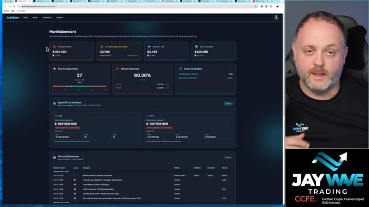Click the Bitcoin Dominanz icon
This screenshot has width=369, height=207.
[x=118, y=69]
